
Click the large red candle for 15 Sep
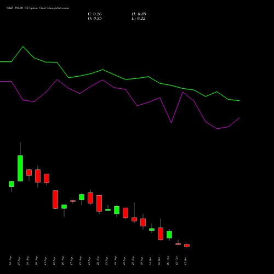[x=55, y=199]
